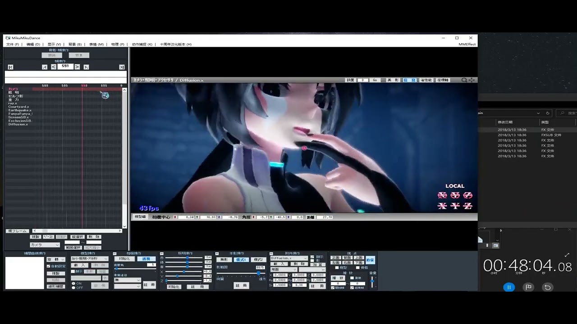
Task: Click the stopwatch lap flag icon
Action: click(x=528, y=287)
